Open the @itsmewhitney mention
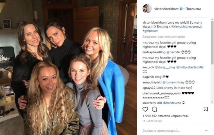The height and width of the screenshot is (135, 214). [174, 82]
